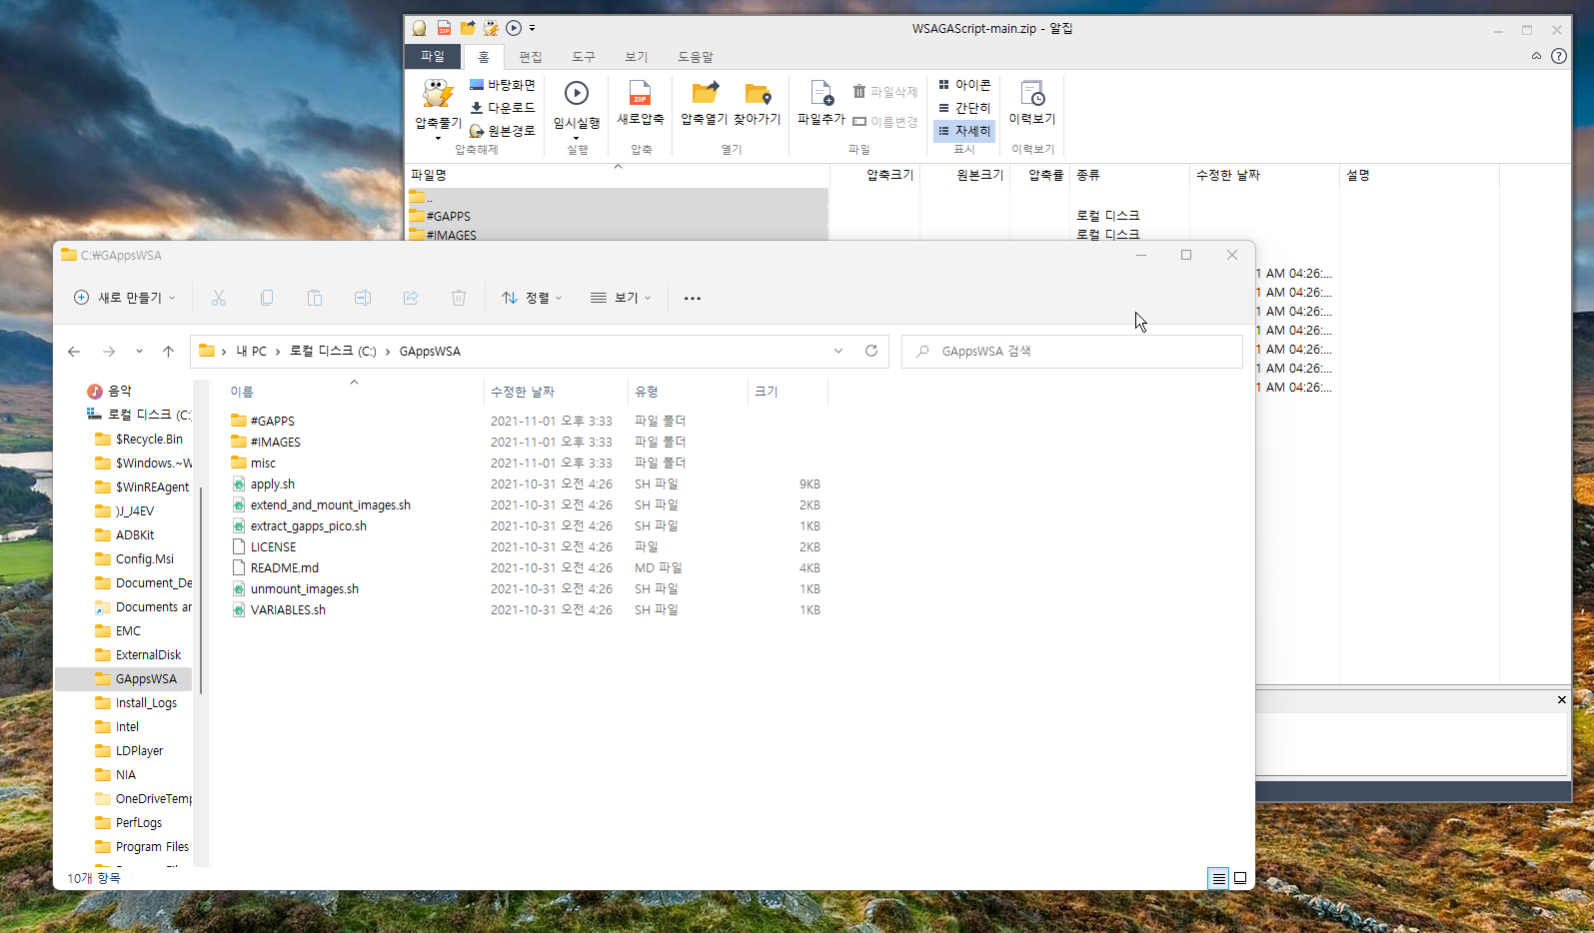Click 찾아가기 folder icon in ALZip
Image resolution: width=1594 pixels, height=933 pixels.
(x=758, y=93)
